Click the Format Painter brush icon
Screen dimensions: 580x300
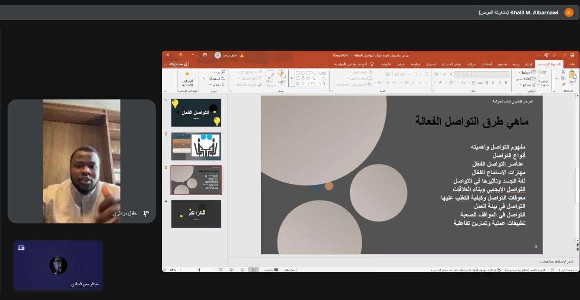click(x=563, y=84)
